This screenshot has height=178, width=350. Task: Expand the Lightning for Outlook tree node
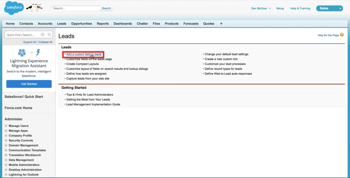(6, 175)
